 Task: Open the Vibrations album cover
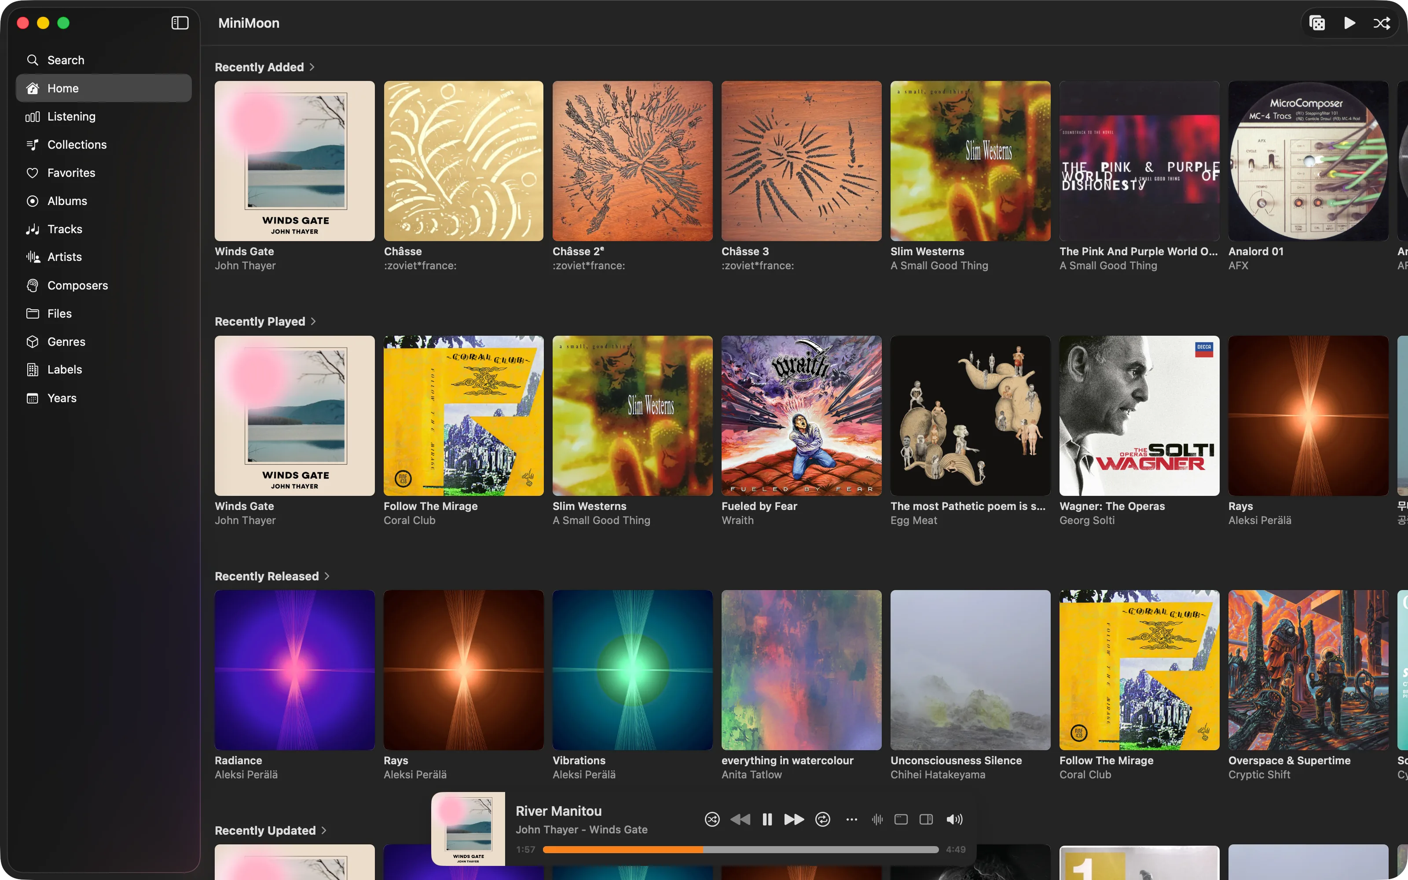pos(632,670)
